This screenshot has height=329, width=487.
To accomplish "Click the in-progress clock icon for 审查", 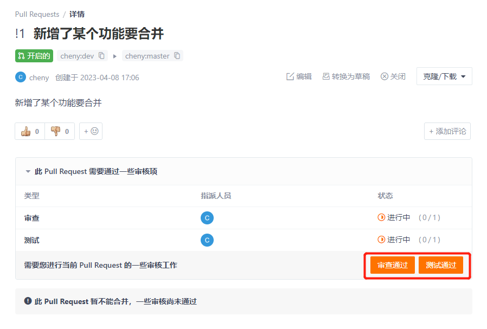I will pos(381,217).
